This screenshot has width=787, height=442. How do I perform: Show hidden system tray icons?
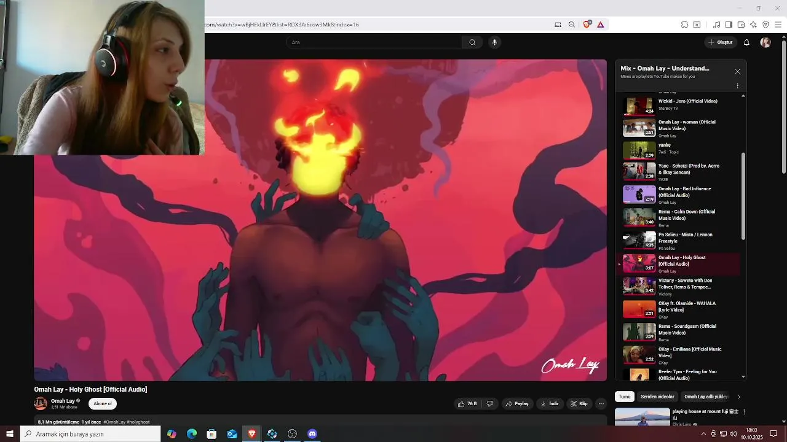tap(703, 434)
